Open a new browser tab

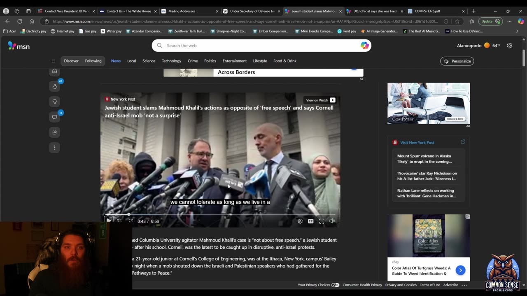473,11
